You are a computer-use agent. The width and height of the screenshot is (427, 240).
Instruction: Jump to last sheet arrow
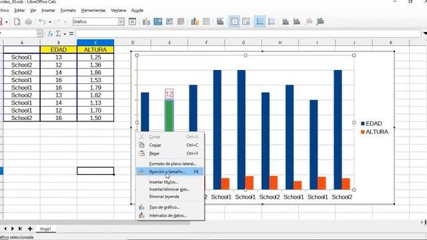coord(20,229)
